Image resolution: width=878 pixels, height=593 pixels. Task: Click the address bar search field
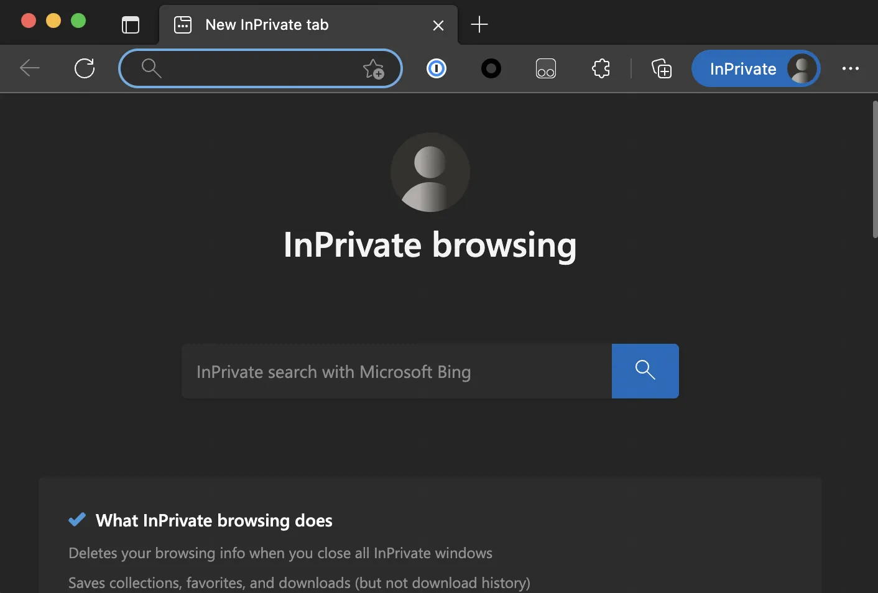point(261,68)
